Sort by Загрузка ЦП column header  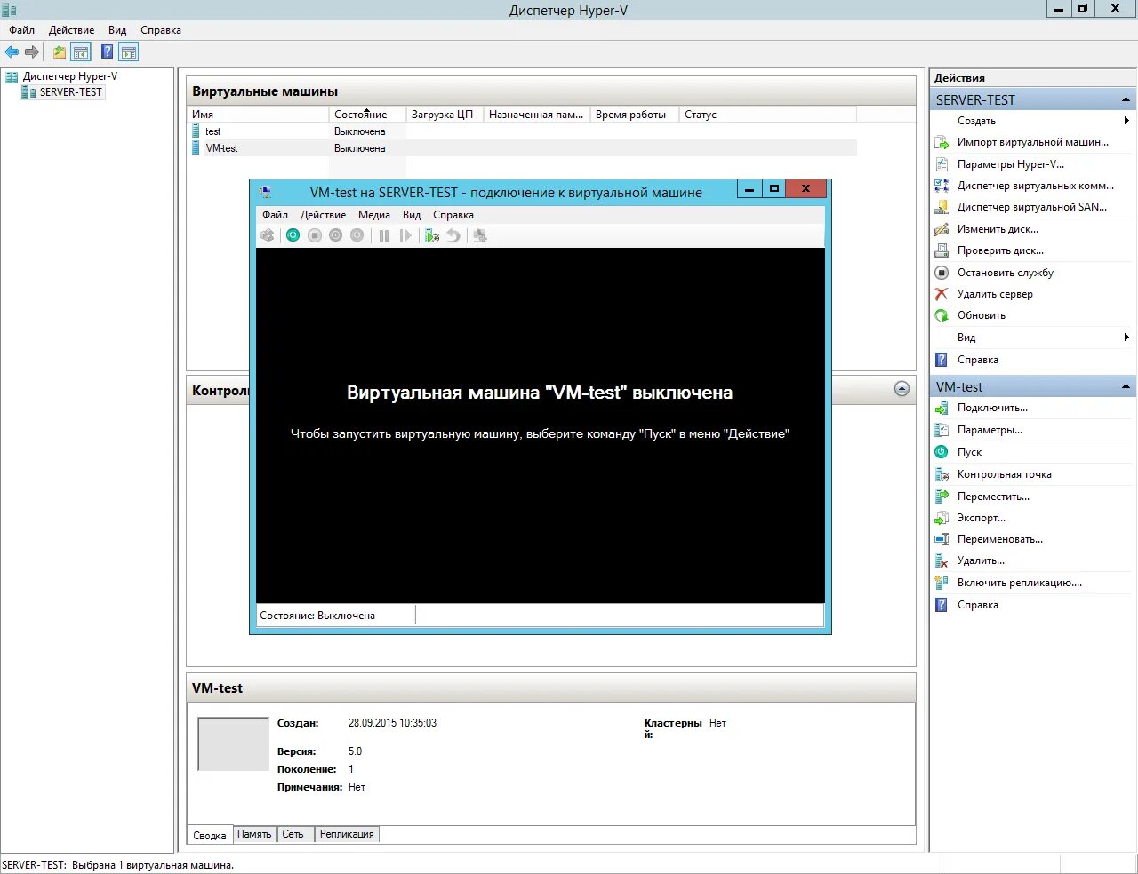coord(445,115)
